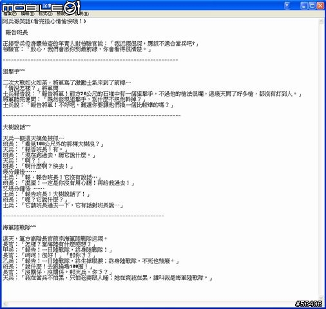The height and width of the screenshot is (309, 326).
Task: Click the line starting 將軍聽完便問
Action: tap(74, 99)
